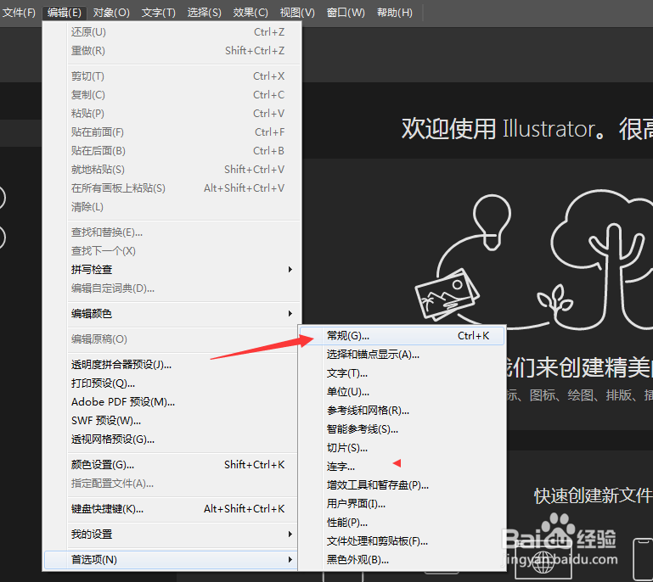
Task: Select 性能(P)... preferences
Action: [x=402, y=523]
